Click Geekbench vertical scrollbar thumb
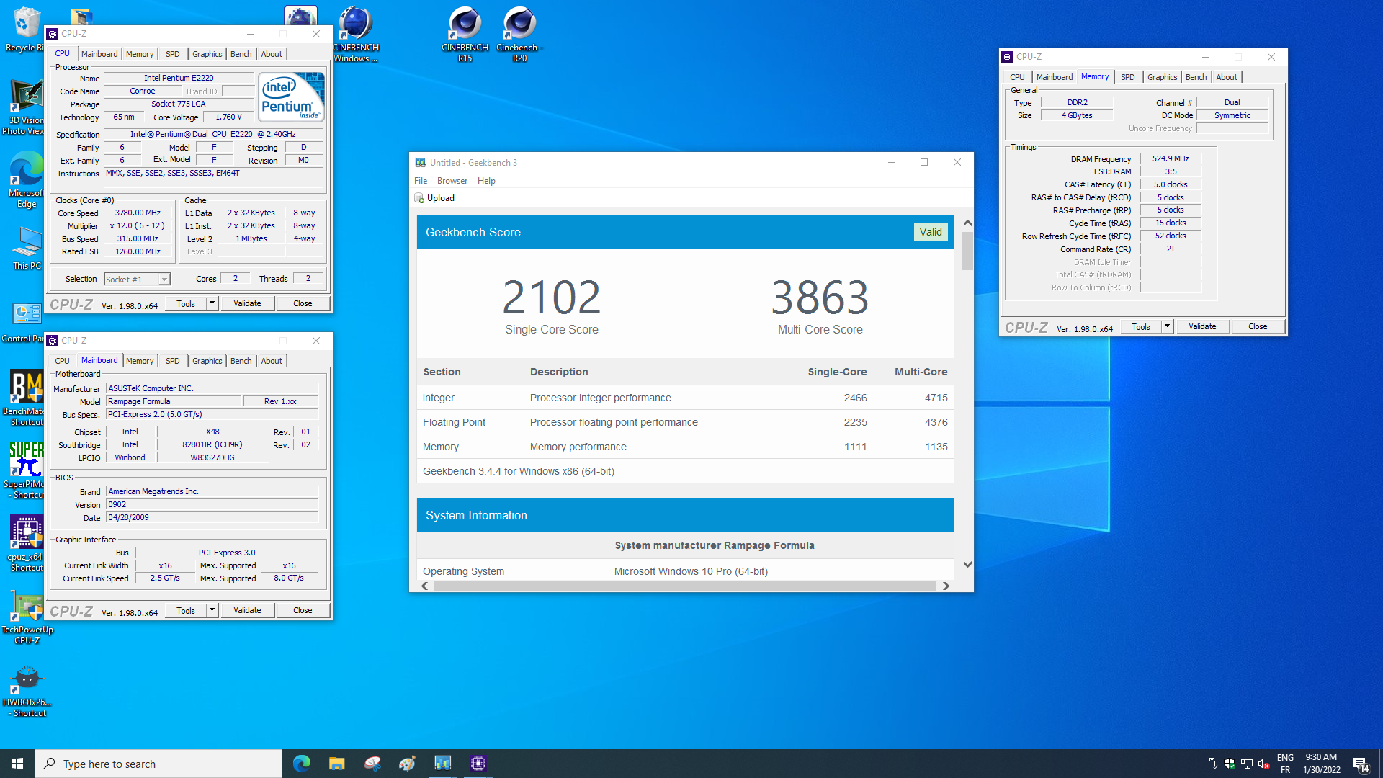 click(x=967, y=251)
